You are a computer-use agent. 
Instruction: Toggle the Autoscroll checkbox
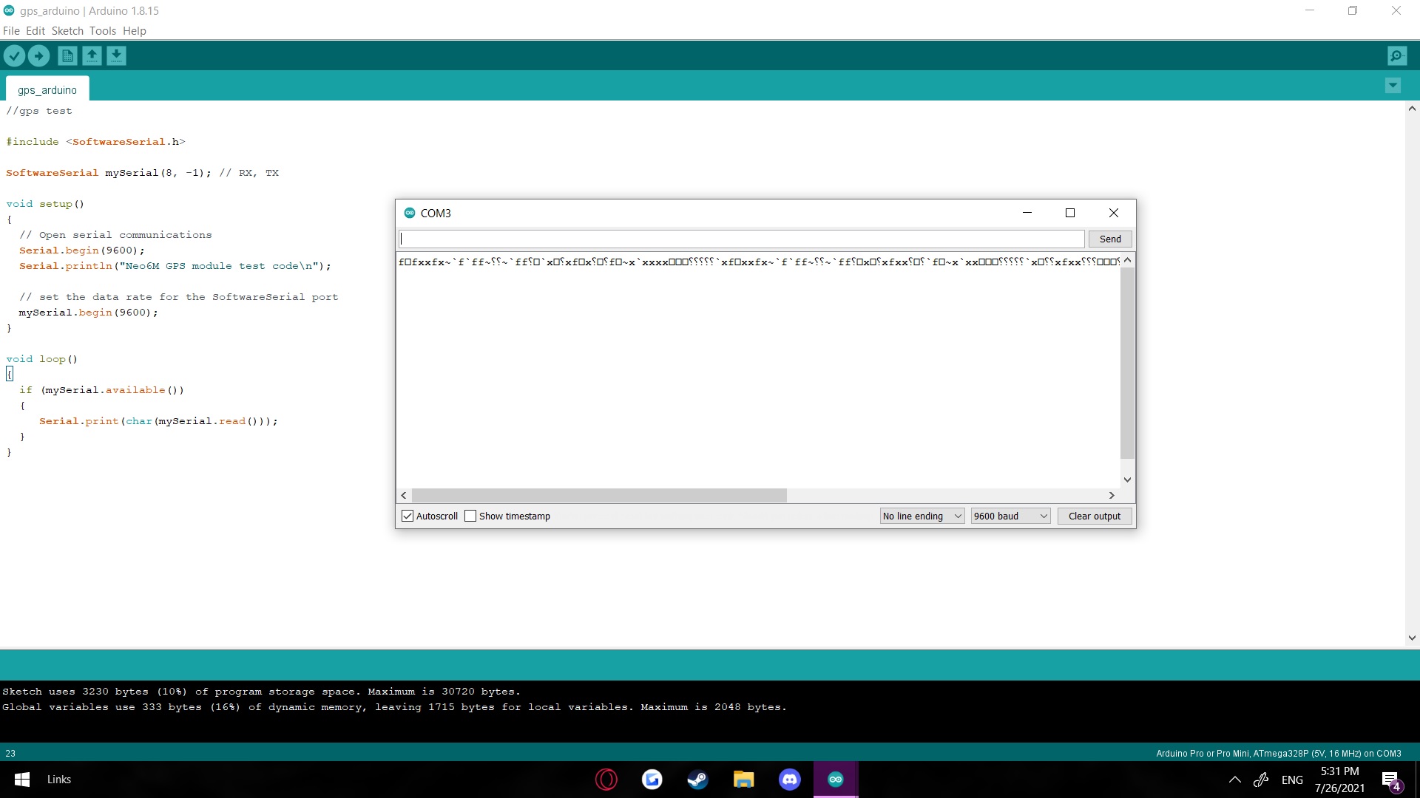408,516
